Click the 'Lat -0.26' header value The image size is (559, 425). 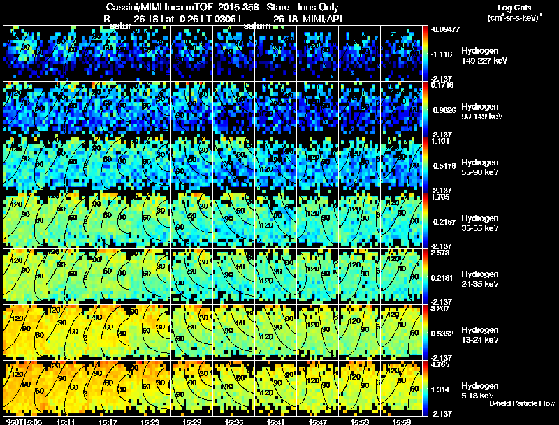tap(181, 19)
